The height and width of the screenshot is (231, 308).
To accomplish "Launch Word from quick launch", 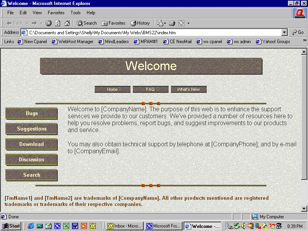I will point(75,226).
